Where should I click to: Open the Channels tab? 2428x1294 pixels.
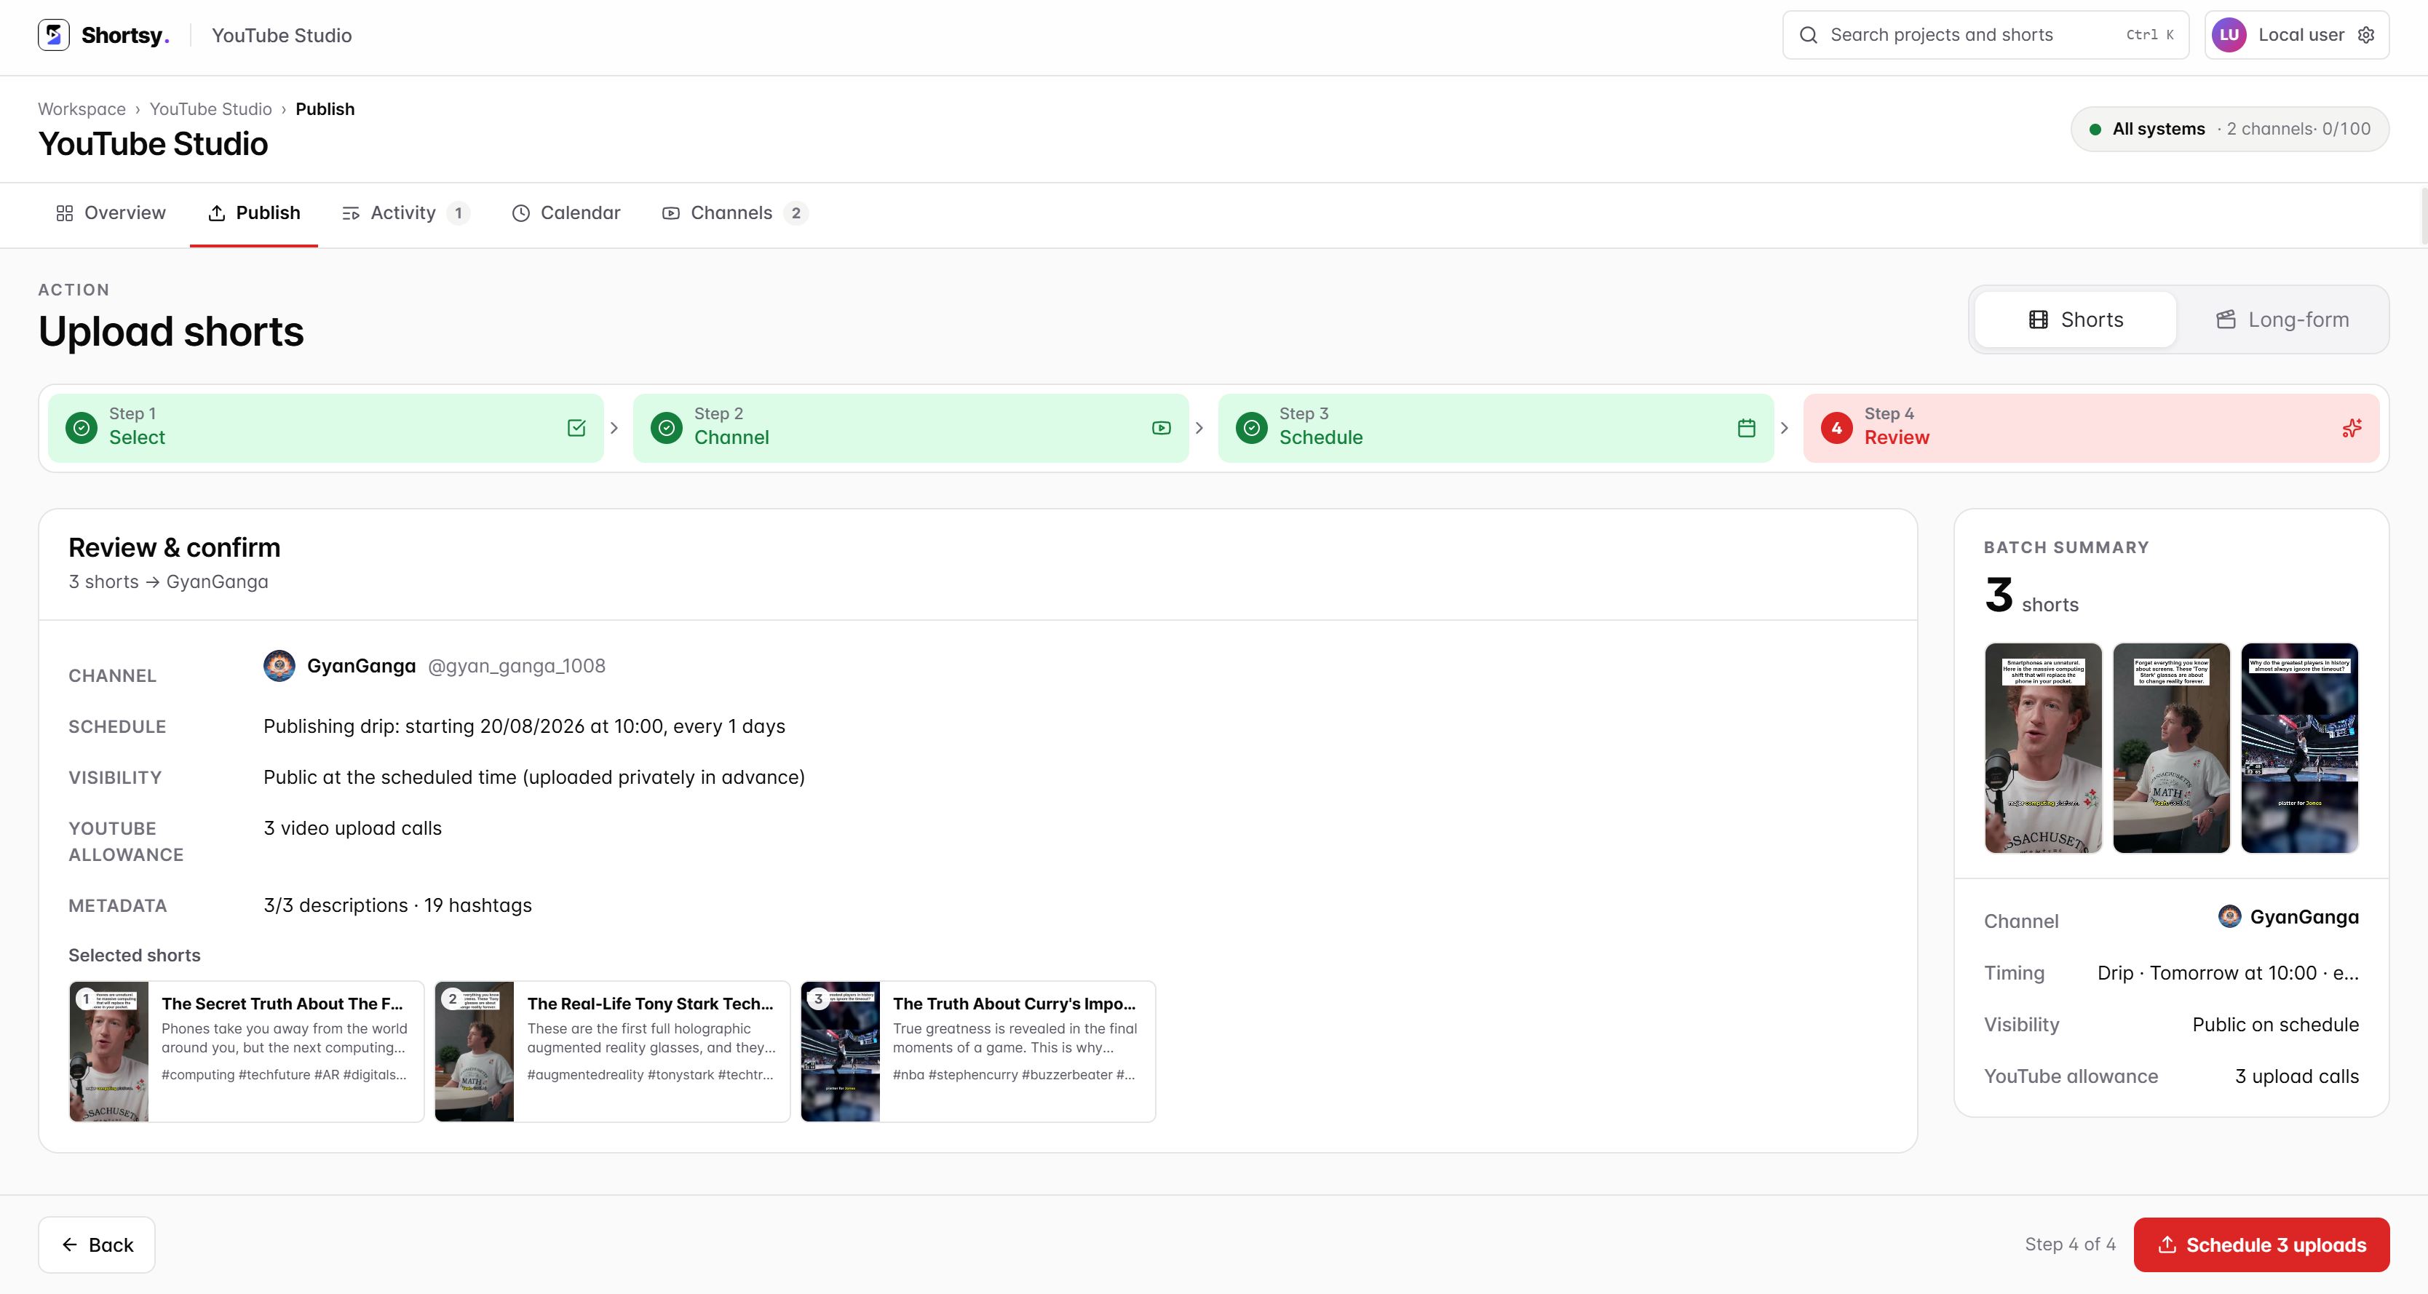click(x=735, y=213)
